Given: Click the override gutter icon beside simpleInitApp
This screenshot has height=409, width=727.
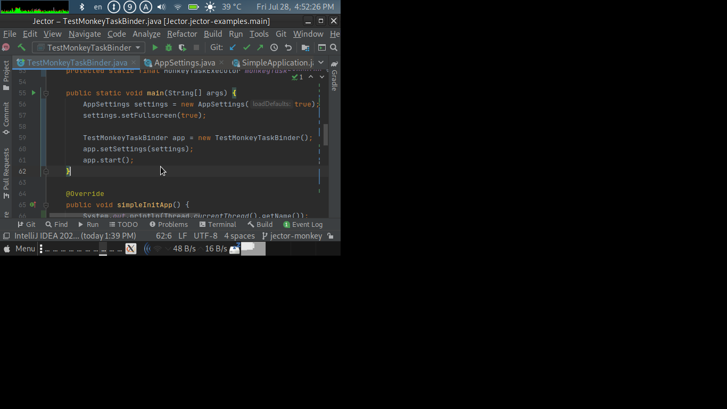Looking at the screenshot, I should tap(32, 204).
